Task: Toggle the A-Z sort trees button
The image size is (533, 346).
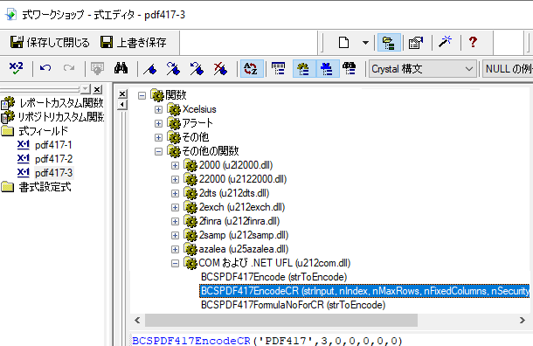Action: tap(252, 69)
